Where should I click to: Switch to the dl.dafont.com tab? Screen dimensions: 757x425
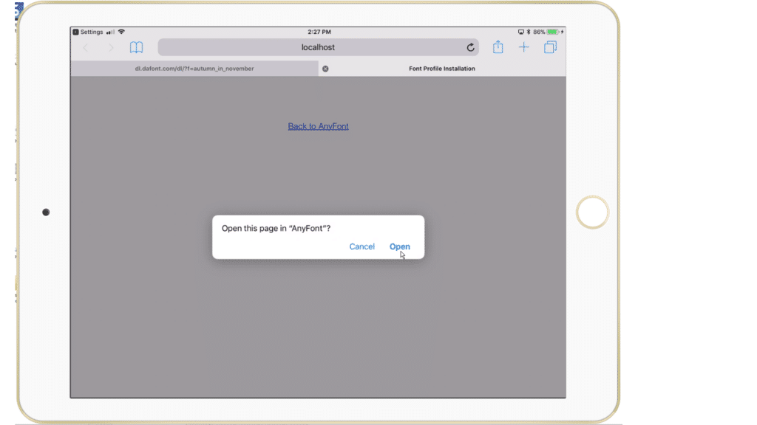(x=194, y=69)
